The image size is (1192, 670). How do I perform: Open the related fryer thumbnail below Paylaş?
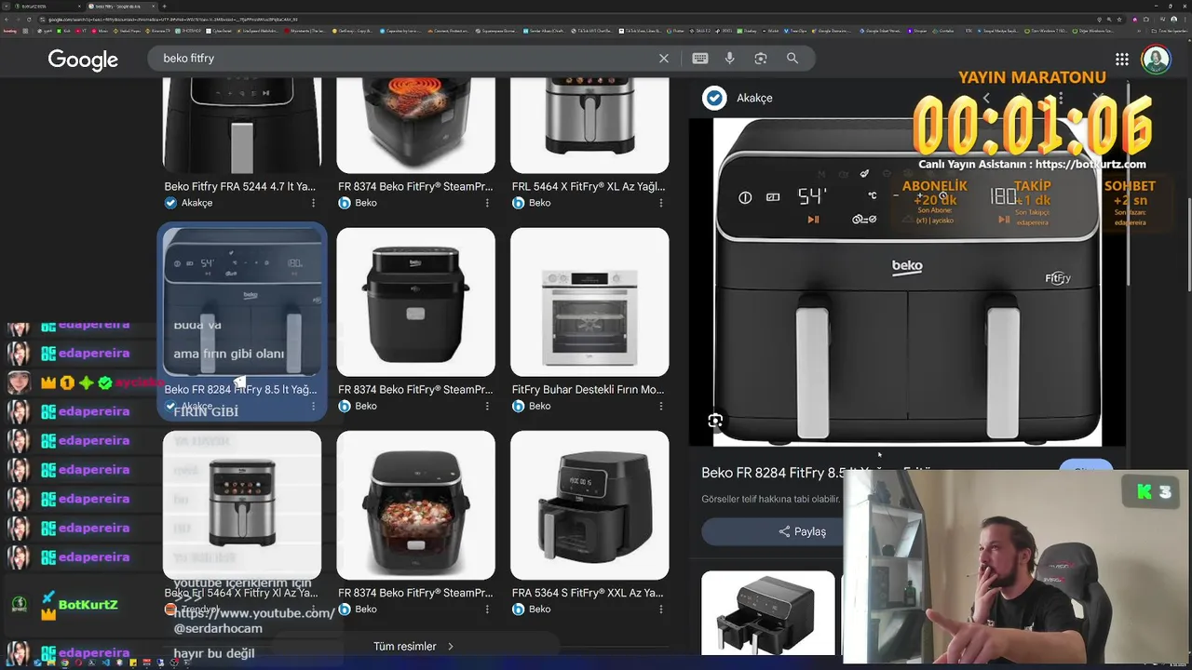[x=768, y=612]
